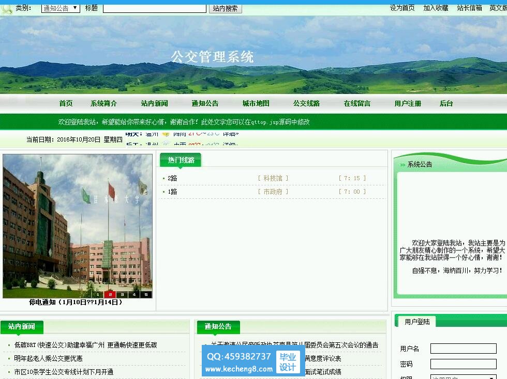Open the 后台 admin navigation item
This screenshot has width=507, height=379.
tap(446, 103)
